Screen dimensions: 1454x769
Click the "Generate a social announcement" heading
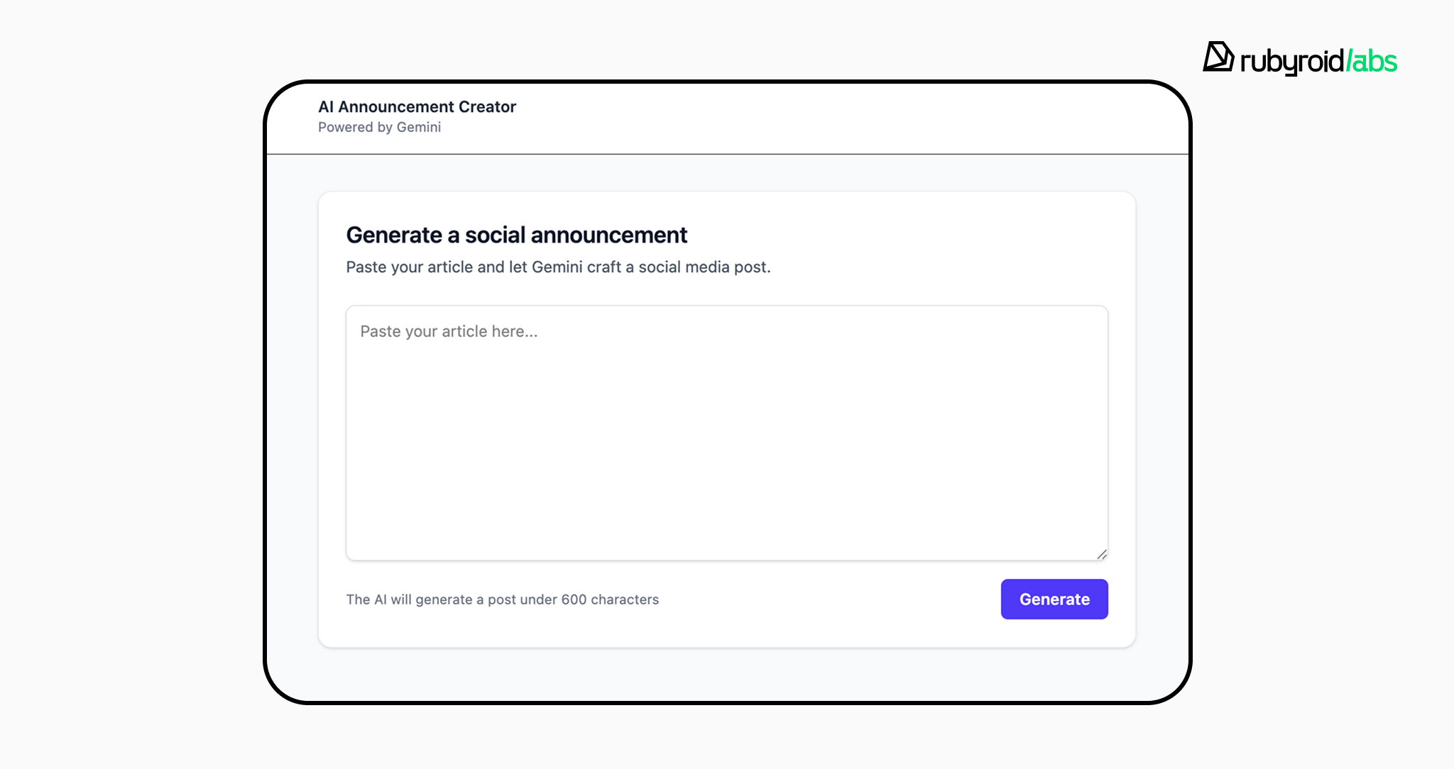click(516, 235)
